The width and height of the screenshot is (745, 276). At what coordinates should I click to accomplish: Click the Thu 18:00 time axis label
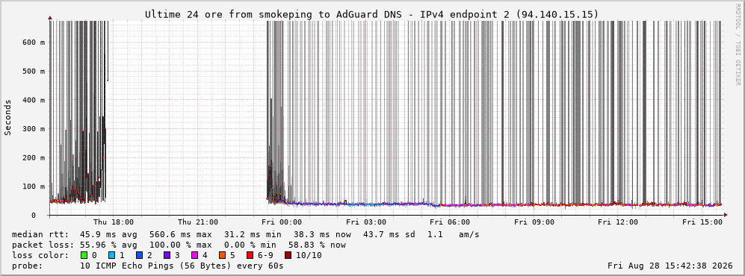point(114,222)
